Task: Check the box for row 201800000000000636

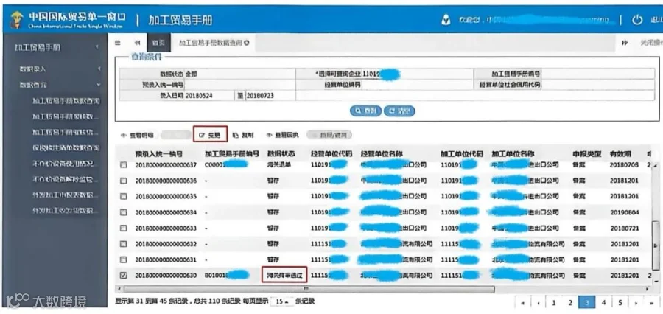Action: [x=124, y=181]
